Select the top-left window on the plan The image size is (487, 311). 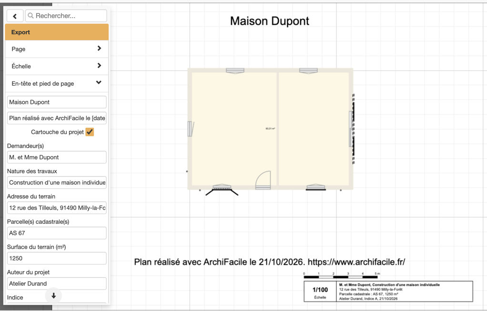pyautogui.click(x=235, y=71)
